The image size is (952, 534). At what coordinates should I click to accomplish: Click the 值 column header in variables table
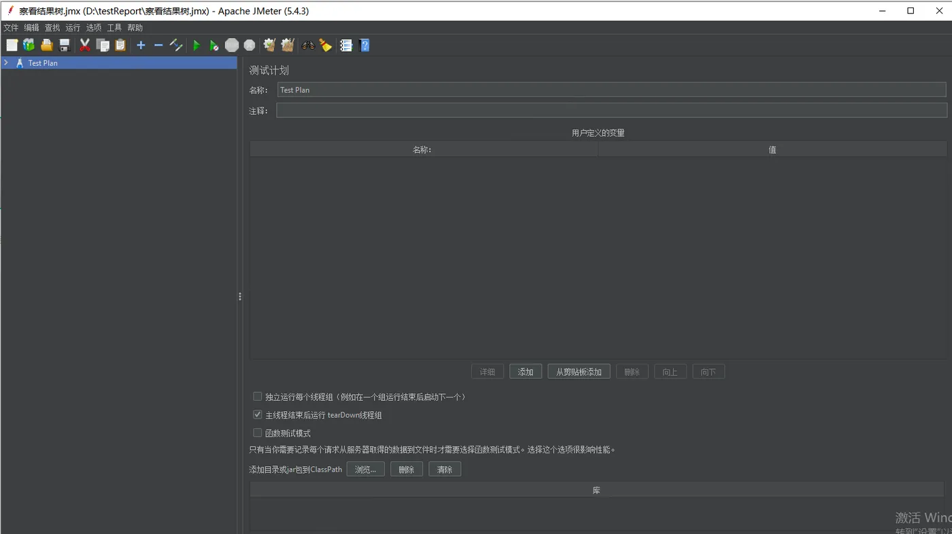pos(772,149)
